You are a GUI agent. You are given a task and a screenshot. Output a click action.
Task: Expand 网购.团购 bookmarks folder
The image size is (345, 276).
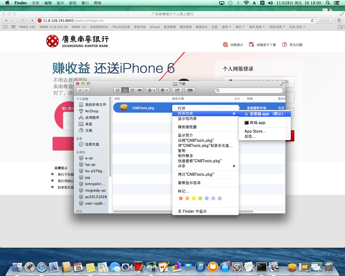[277, 27]
